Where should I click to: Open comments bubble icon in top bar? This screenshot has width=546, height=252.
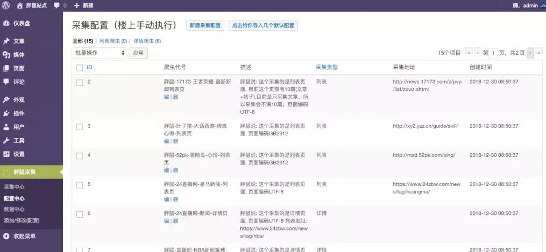(57, 5)
